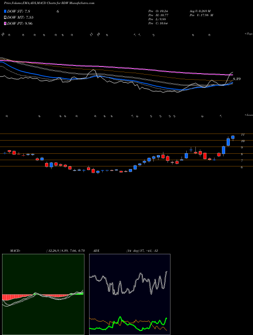Click MACD parameters '(12,26,9) 8.39, 7.66, 0.73'
The image size is (253, 335).
tap(65, 251)
